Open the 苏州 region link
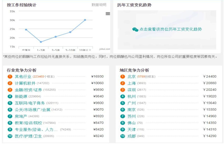Screen dimensions: 224x149 coord(132,116)
